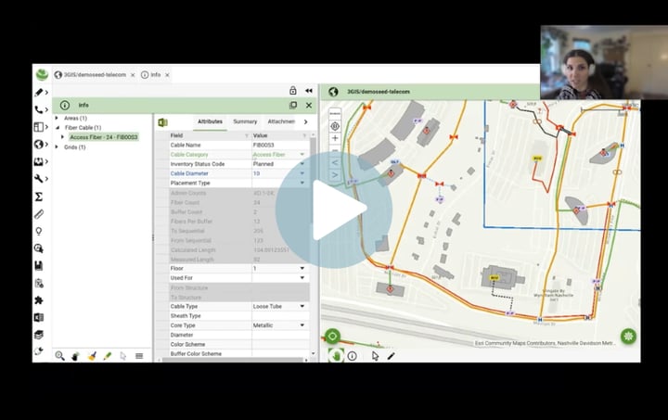Click the stacked layers icon in sidebar
This screenshot has height=420, width=668.
[x=39, y=335]
